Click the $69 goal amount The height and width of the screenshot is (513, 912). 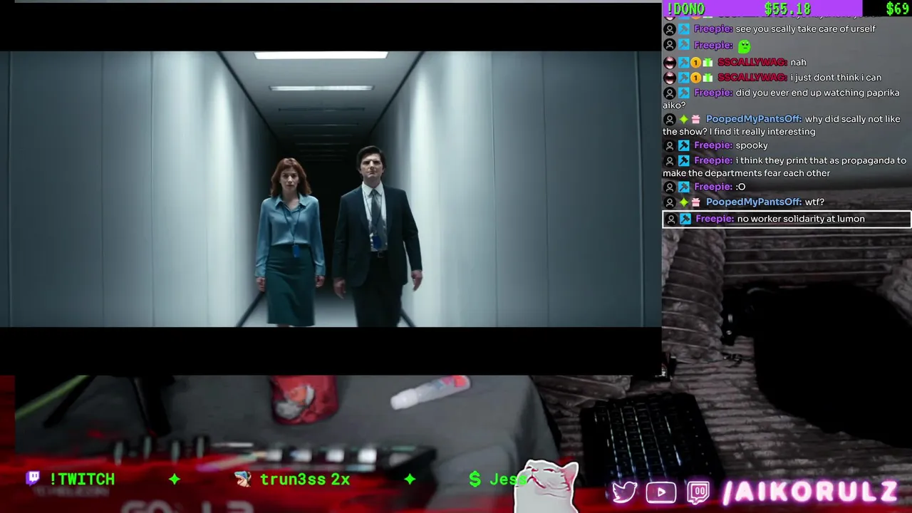(897, 9)
